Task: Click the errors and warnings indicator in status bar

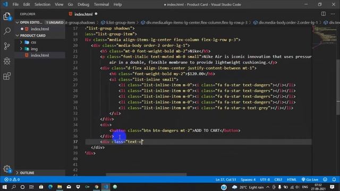Action: point(12,179)
